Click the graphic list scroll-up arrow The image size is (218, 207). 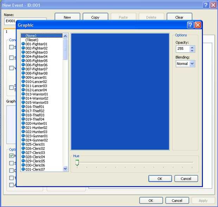coord(65,36)
